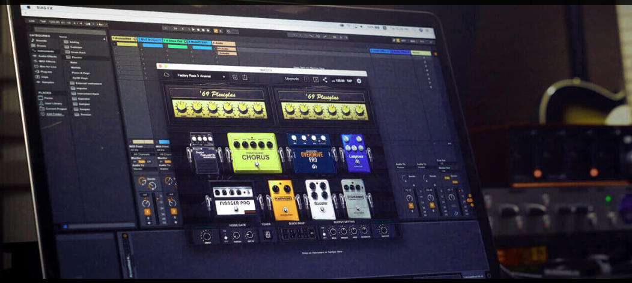Click Add Folder link in Places
The width and height of the screenshot is (632, 283).
pos(52,114)
